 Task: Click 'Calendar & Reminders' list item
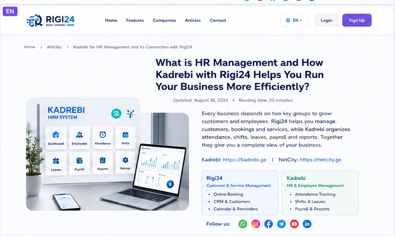(x=236, y=209)
